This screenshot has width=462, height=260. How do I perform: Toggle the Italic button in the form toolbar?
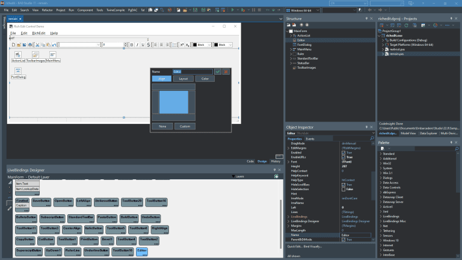click(137, 45)
